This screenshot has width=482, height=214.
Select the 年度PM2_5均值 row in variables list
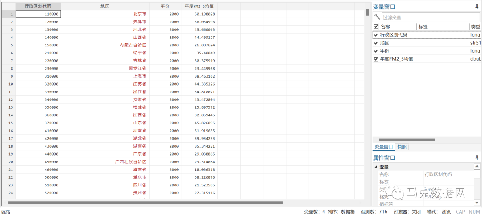tap(427, 59)
